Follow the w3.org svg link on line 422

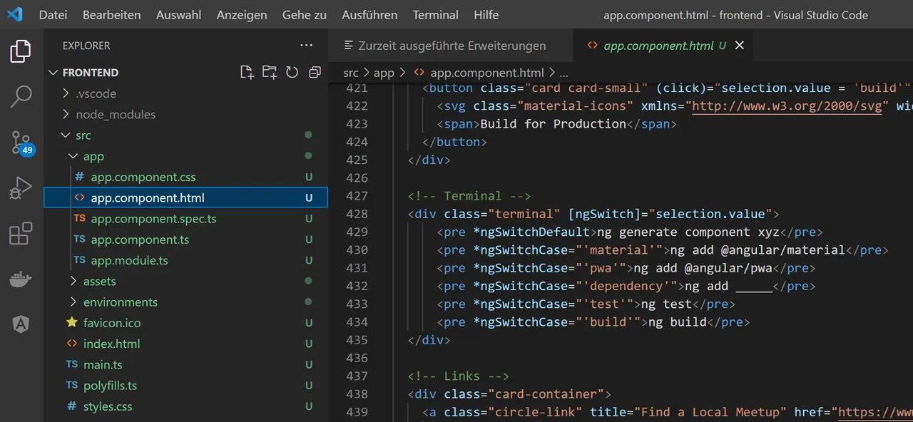tap(788, 105)
